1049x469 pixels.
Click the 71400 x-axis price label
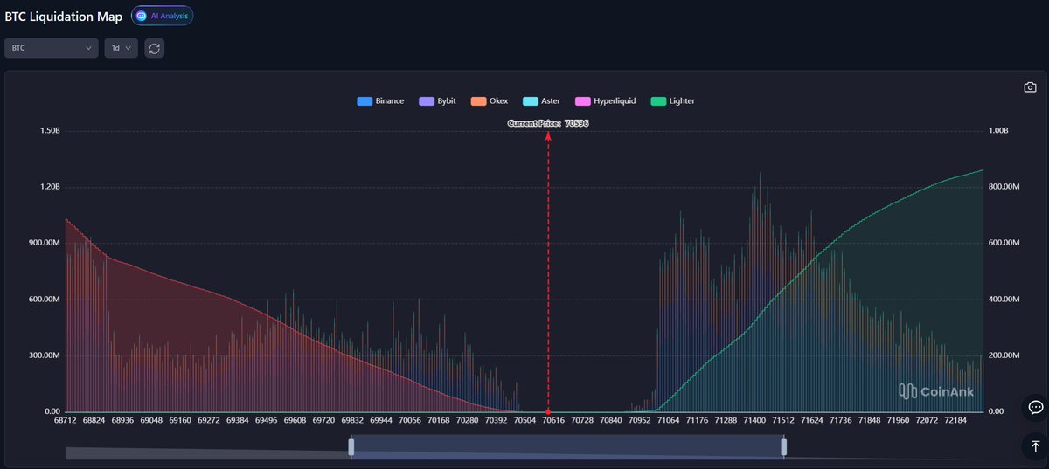click(x=754, y=420)
